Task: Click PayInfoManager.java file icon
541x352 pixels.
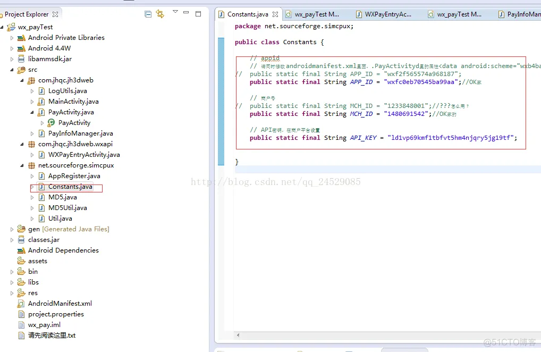Action: point(41,133)
